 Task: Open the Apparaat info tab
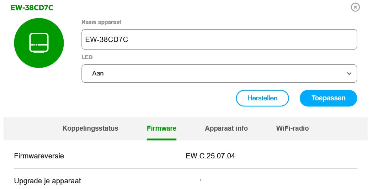pyautogui.click(x=226, y=128)
